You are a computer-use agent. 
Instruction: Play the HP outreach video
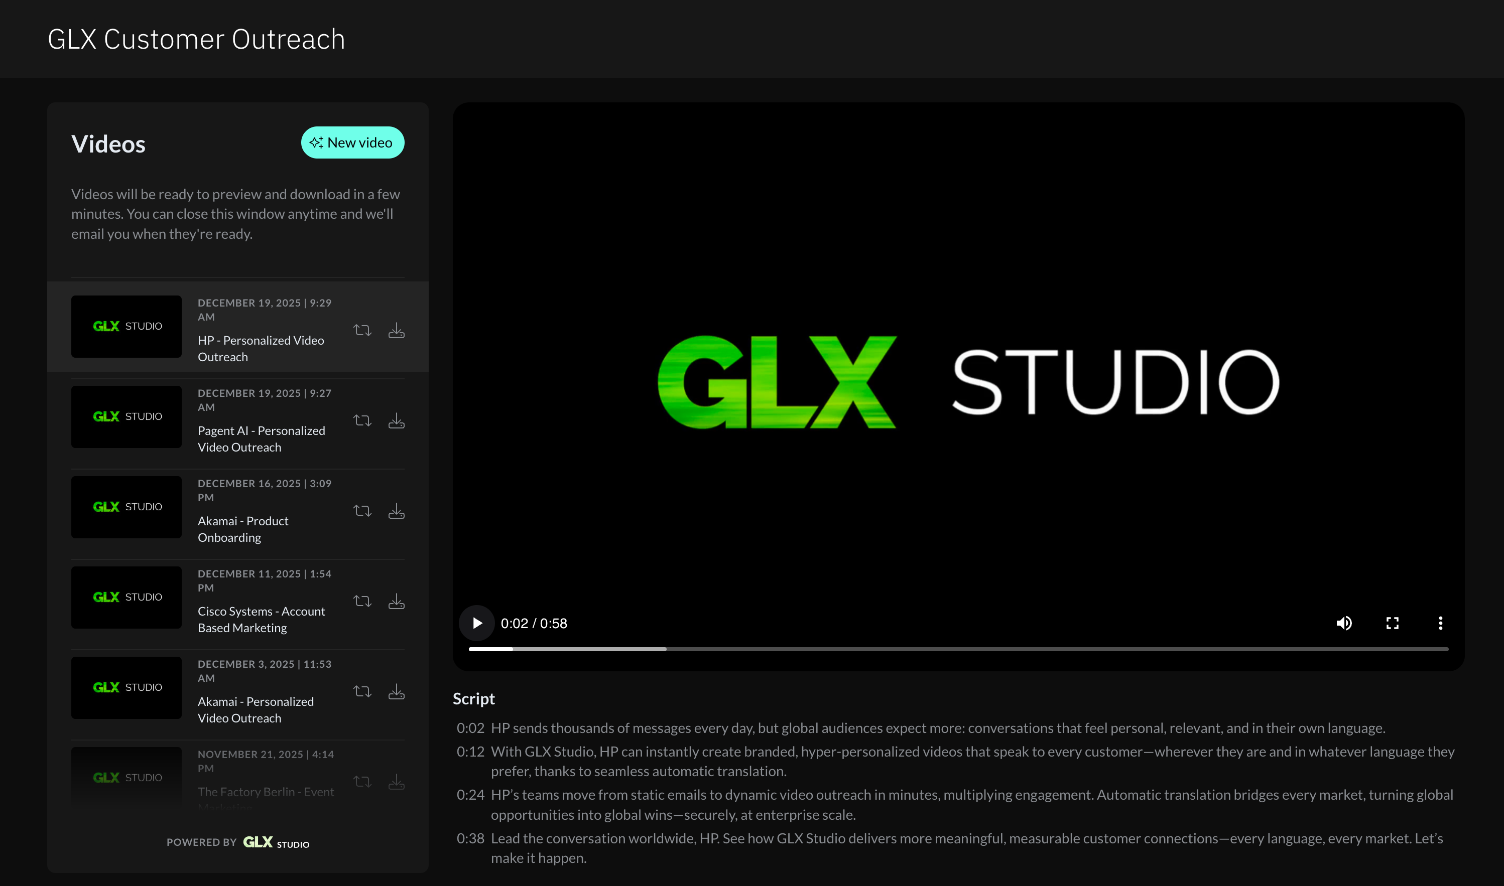point(476,623)
